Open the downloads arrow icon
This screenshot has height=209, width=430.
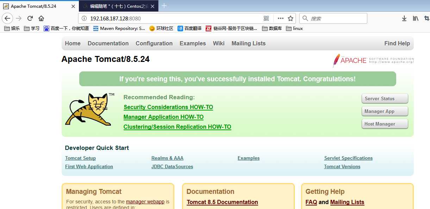[x=404, y=18]
